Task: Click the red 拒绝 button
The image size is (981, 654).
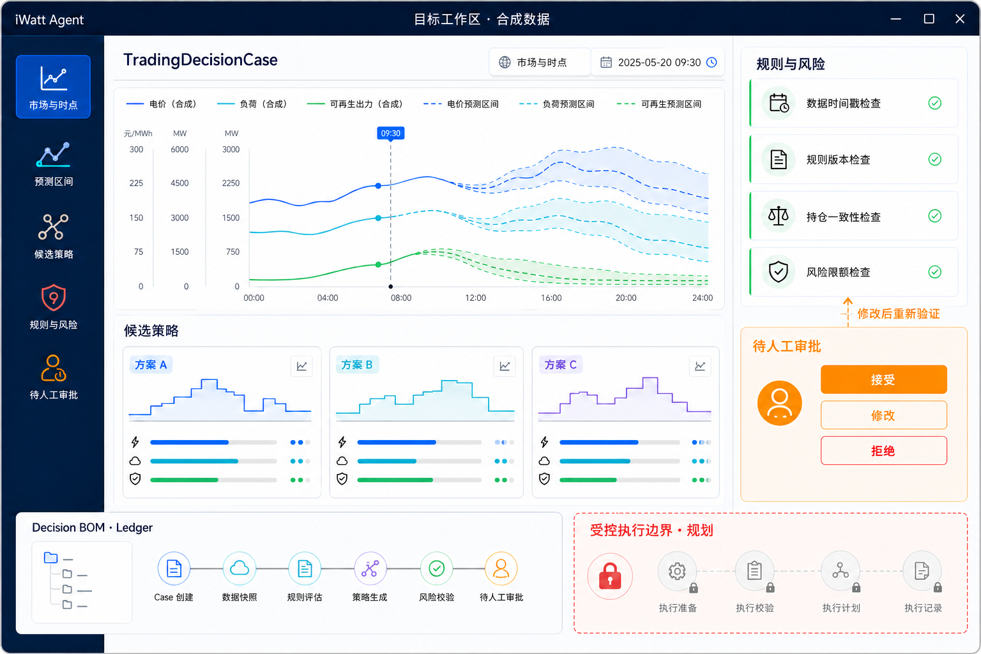Action: (x=883, y=450)
